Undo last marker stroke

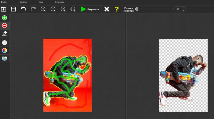23,9
